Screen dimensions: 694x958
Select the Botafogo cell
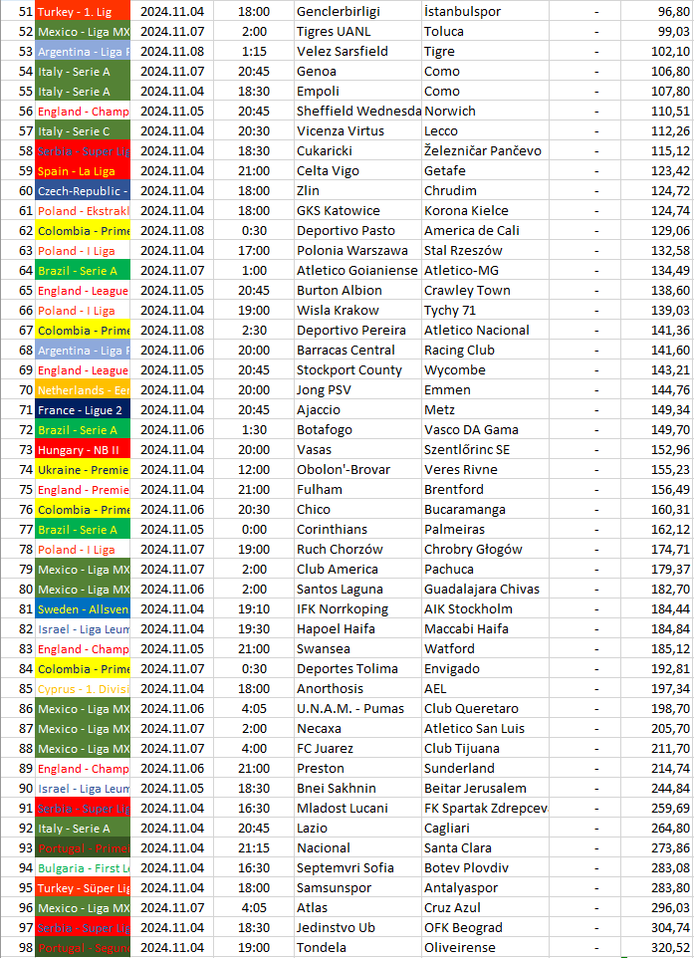pos(357,429)
